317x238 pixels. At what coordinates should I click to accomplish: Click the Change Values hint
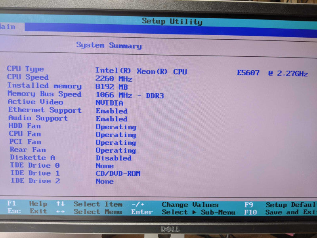coord(190,205)
